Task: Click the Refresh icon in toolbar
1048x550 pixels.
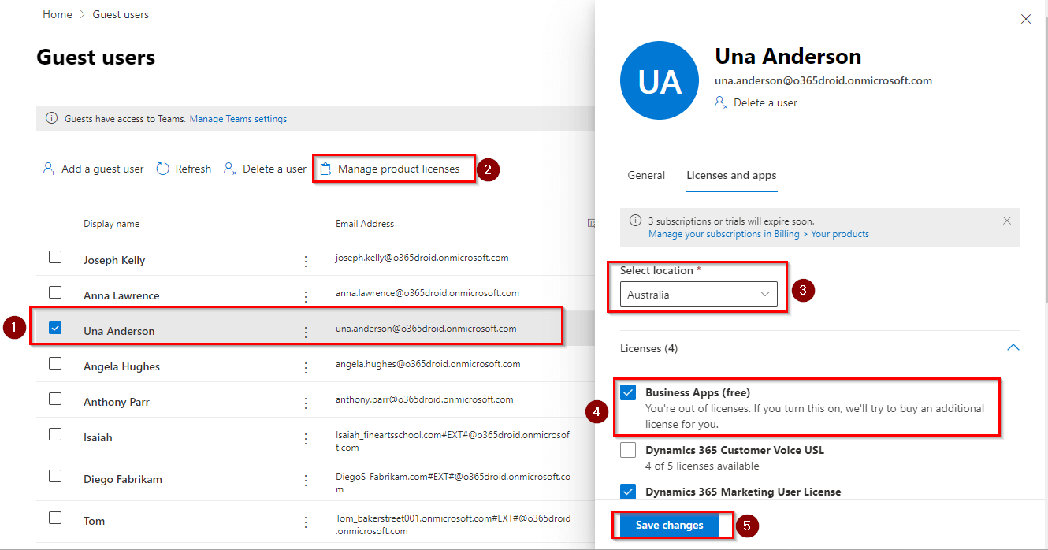Action: [163, 169]
